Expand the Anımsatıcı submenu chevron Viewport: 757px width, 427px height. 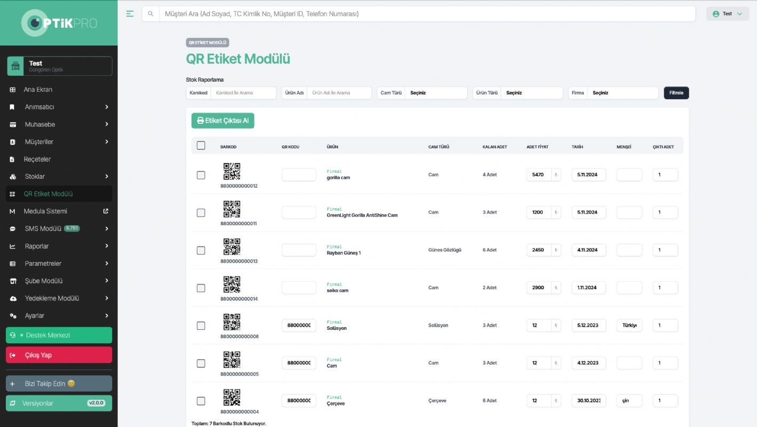(107, 107)
